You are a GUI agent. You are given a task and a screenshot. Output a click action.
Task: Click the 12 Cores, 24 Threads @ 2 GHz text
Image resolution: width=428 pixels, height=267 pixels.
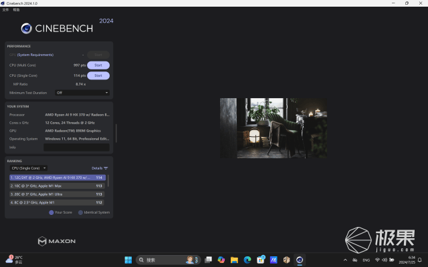pos(70,123)
